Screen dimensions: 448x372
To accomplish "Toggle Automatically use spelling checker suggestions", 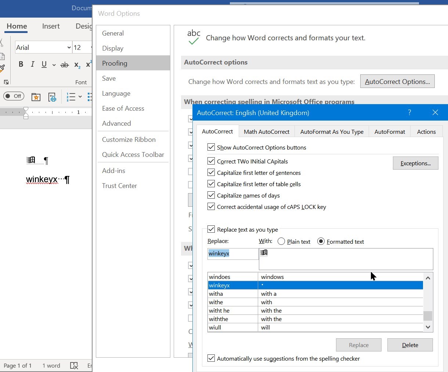I will coord(211,358).
